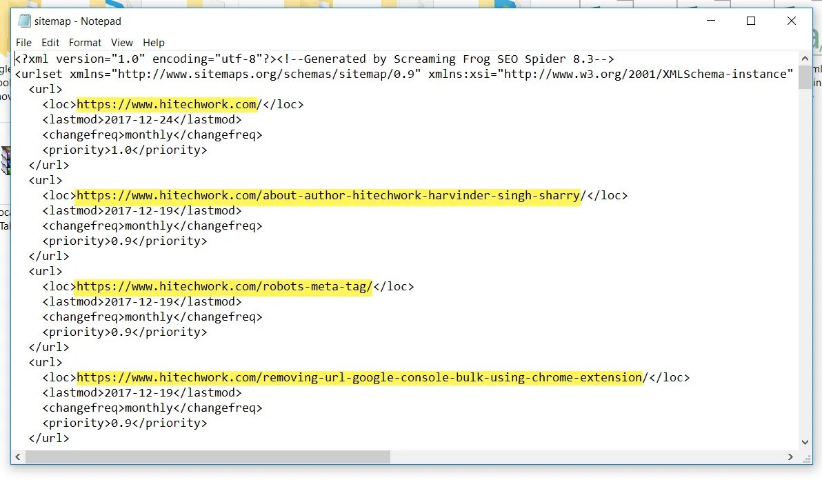The width and height of the screenshot is (822, 480).
Task: Click the priority 1.0 line
Action: [x=125, y=150]
